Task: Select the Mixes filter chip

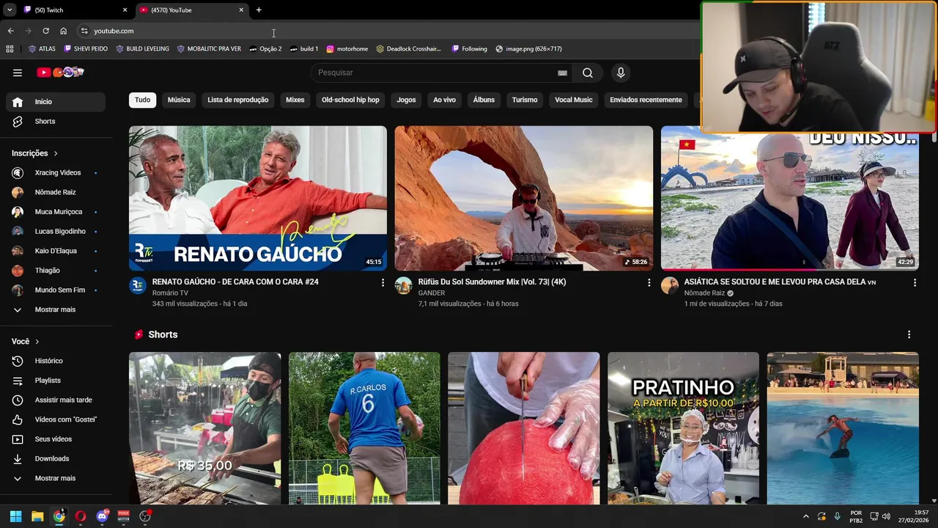Action: 295,100
